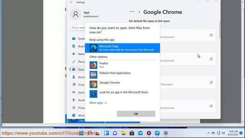Open the Accounts settings category
This screenshot has width=245, height=138.
pyautogui.click(x=78, y=77)
